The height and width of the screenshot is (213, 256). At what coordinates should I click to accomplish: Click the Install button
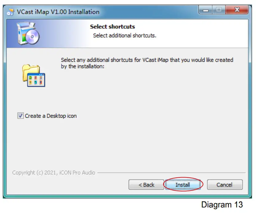(183, 185)
